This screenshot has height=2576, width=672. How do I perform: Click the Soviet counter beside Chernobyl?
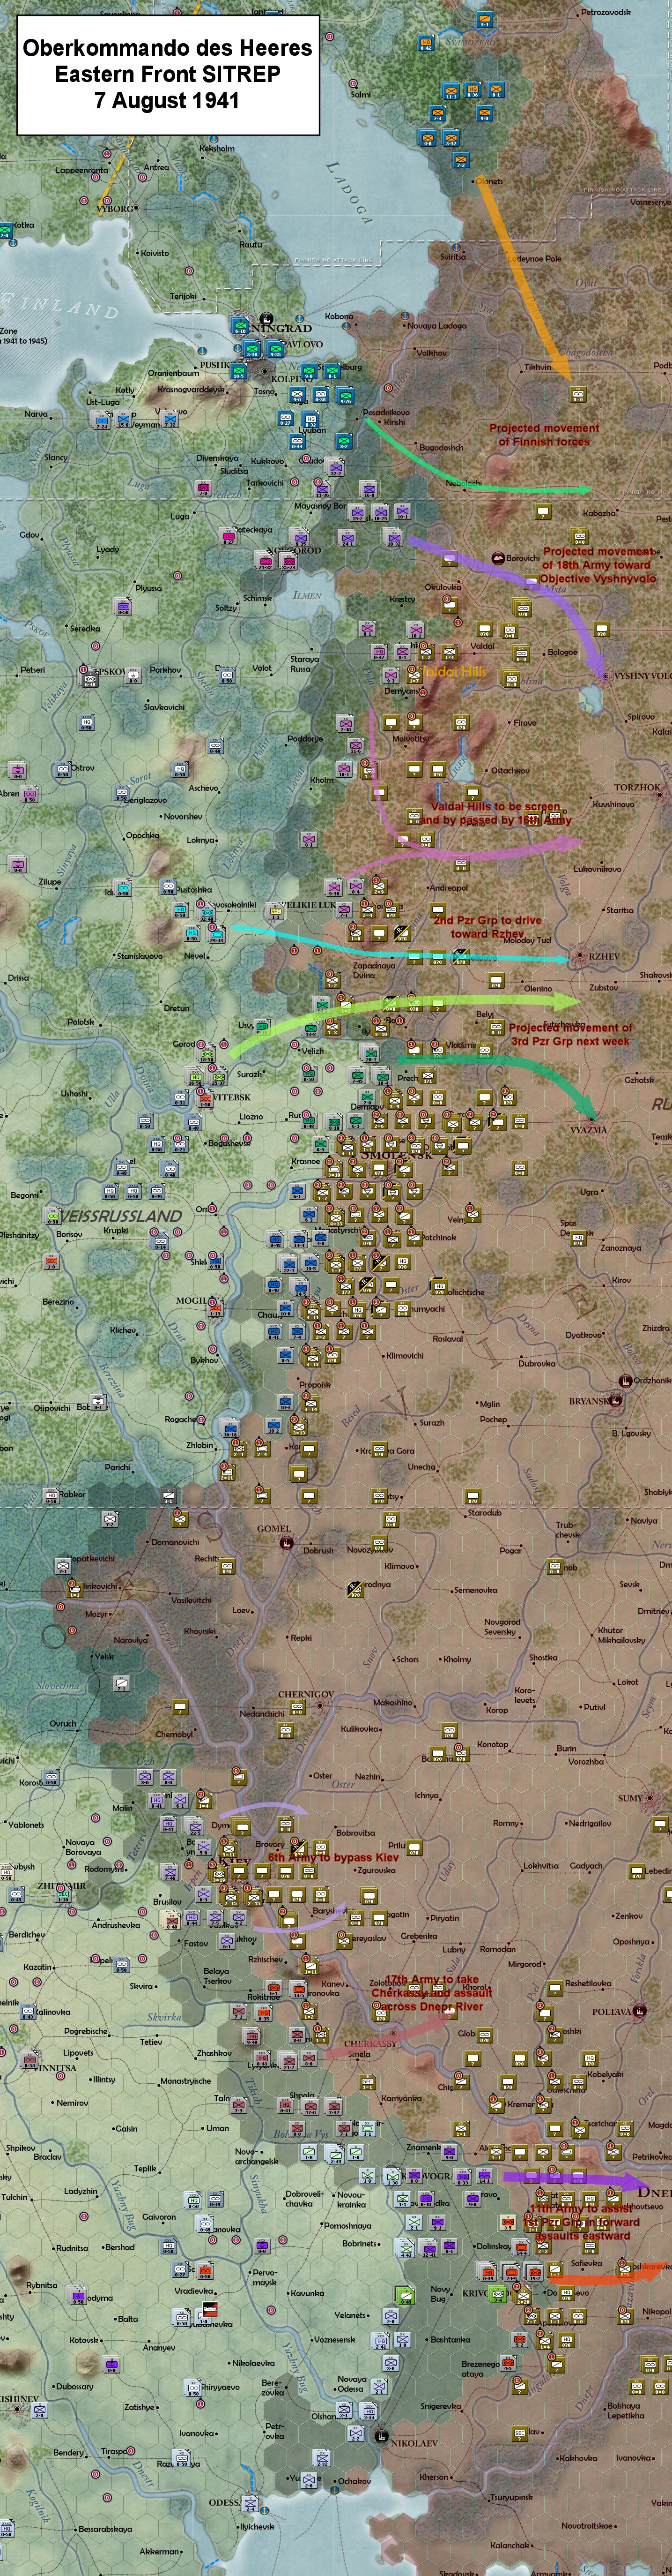coord(181,1707)
